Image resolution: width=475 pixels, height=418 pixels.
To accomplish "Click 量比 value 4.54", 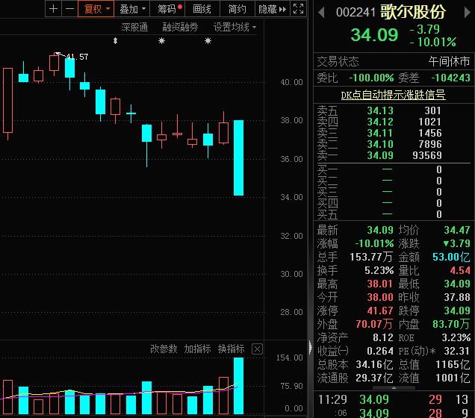I will pos(460,270).
